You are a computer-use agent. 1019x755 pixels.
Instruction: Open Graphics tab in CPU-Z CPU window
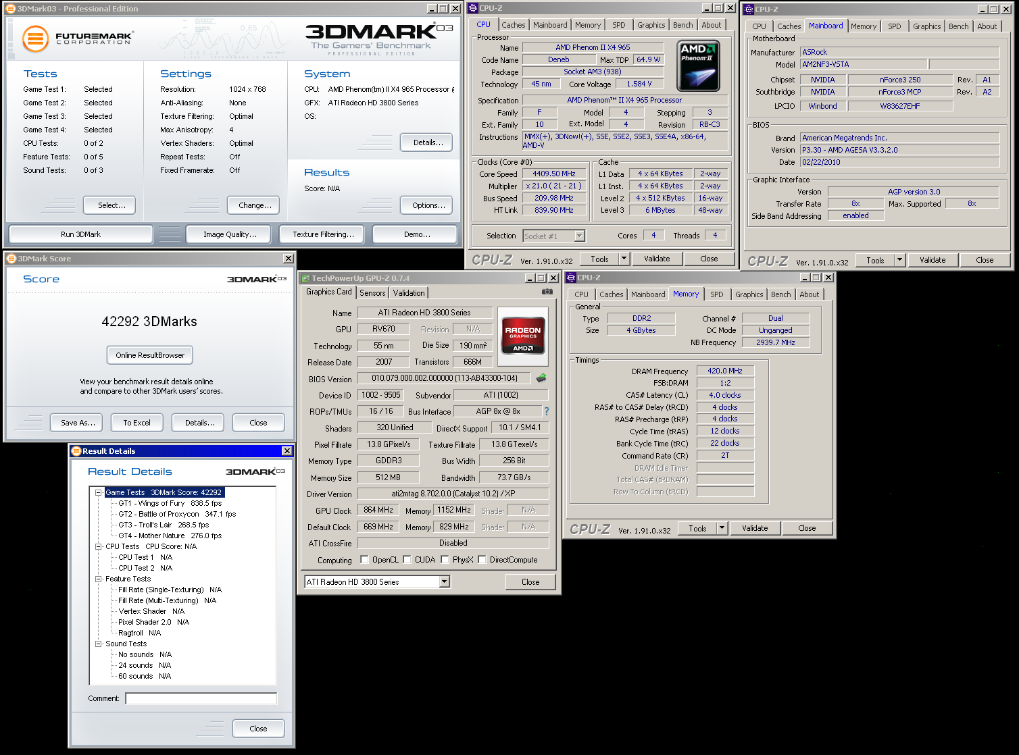click(651, 25)
